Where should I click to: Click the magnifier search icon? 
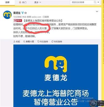95,2
